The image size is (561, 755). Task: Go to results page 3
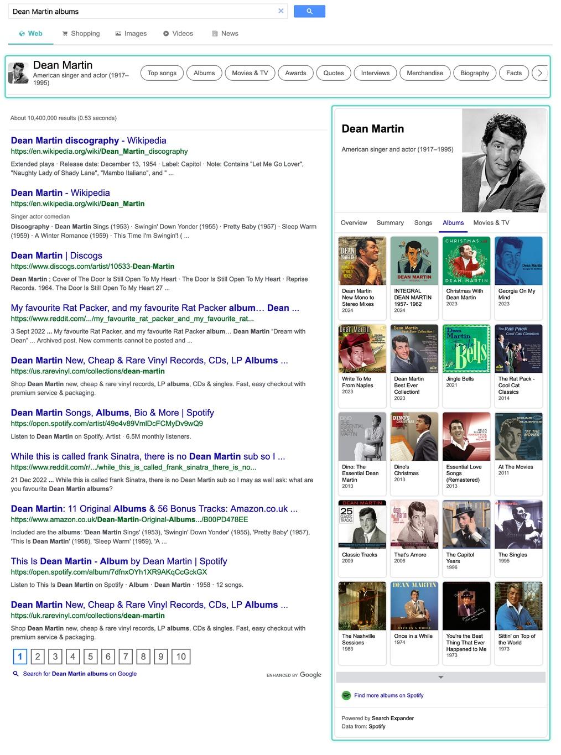pyautogui.click(x=55, y=657)
